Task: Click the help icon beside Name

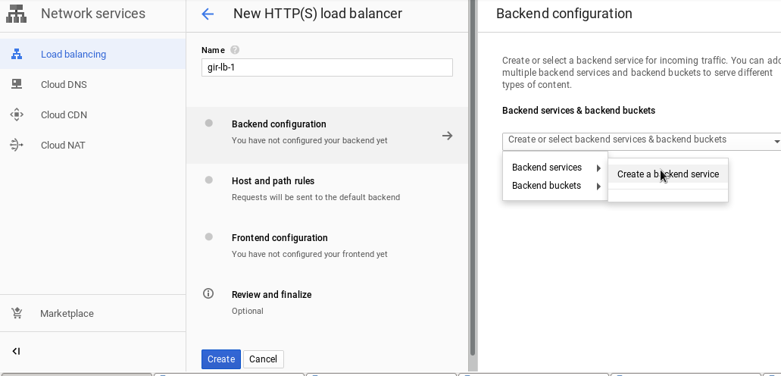Action: pyautogui.click(x=235, y=50)
